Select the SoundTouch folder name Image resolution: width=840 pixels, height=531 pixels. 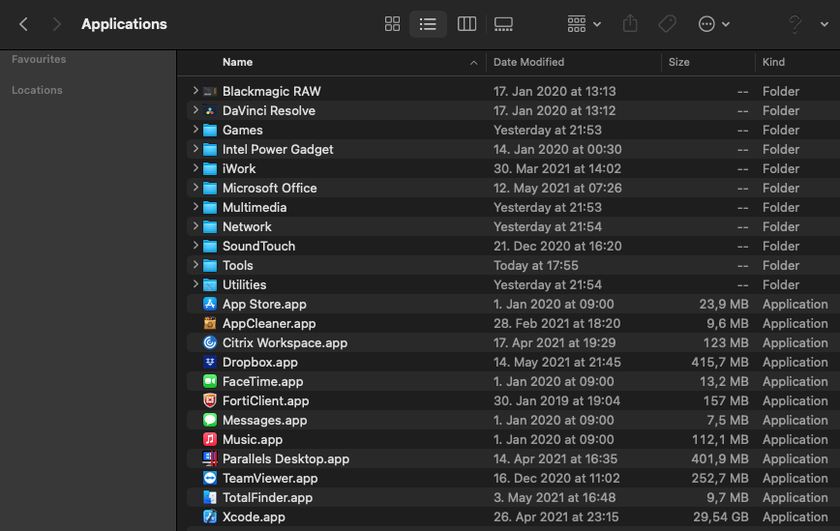click(x=258, y=247)
